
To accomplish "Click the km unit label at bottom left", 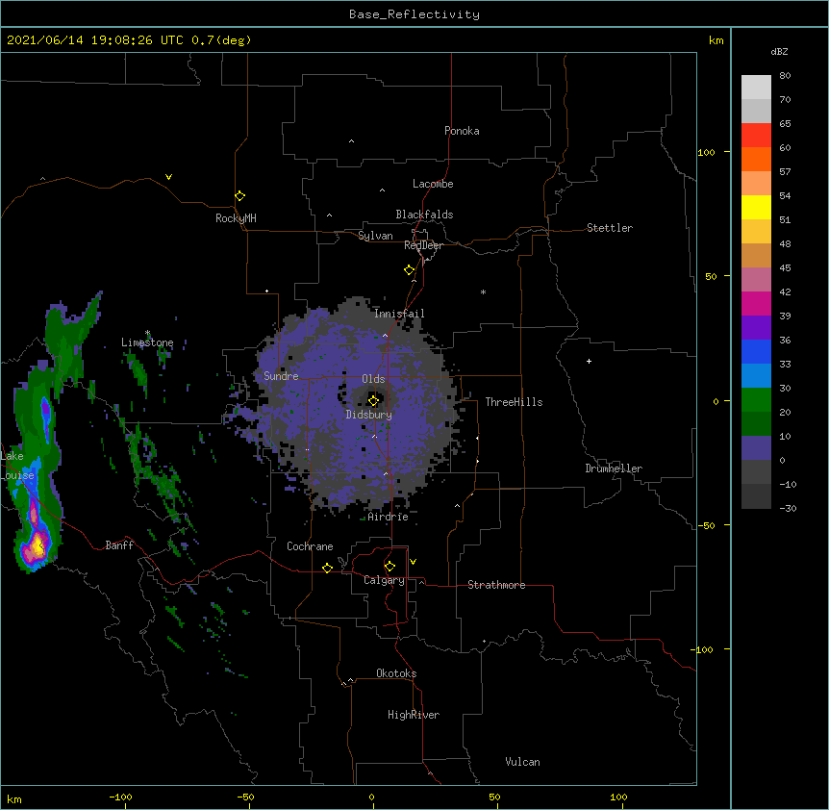I will pos(14,799).
